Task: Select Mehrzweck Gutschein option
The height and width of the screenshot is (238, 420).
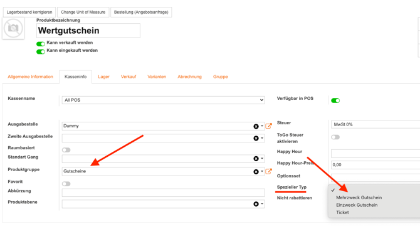Action: [359, 198]
